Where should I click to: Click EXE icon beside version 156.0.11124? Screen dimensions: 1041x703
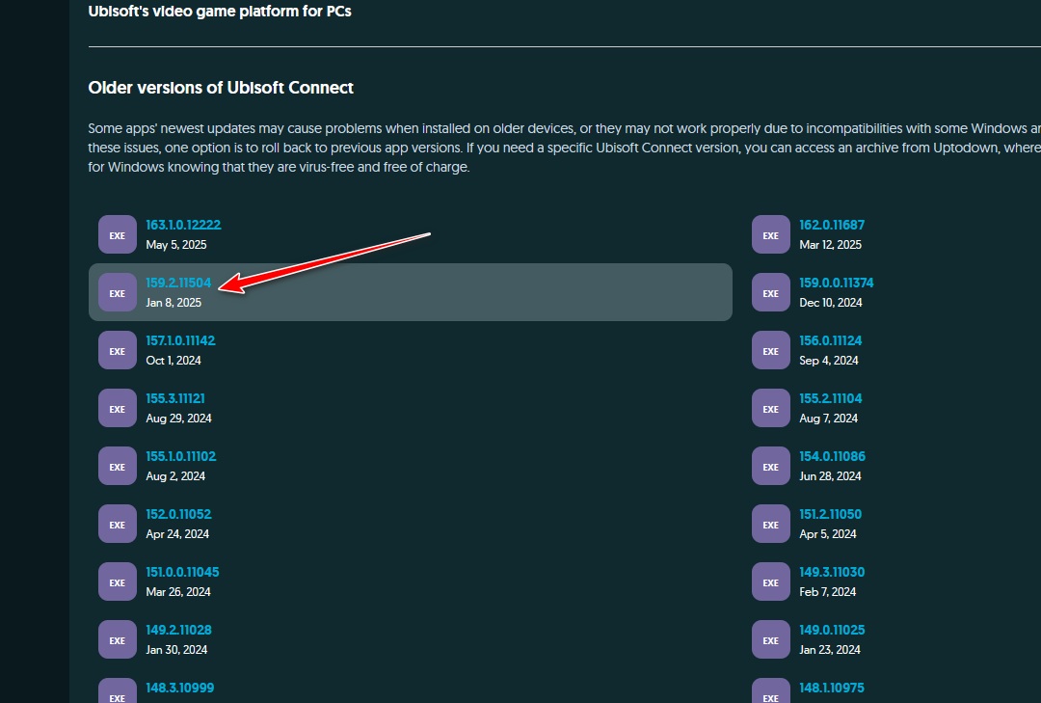click(771, 350)
